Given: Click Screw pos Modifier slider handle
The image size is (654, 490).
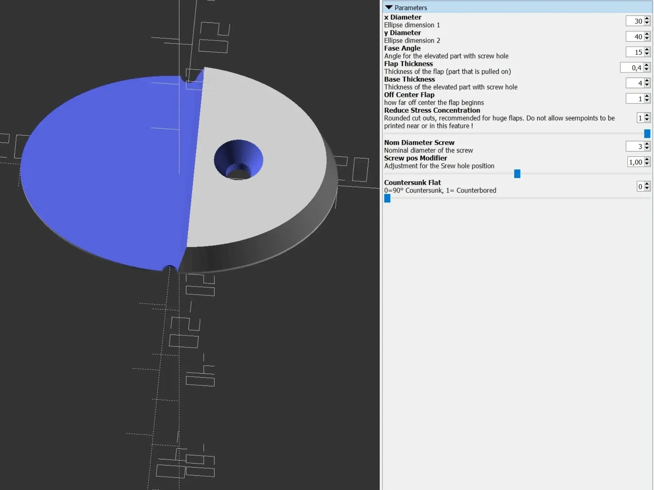Looking at the screenshot, I should pyautogui.click(x=517, y=174).
